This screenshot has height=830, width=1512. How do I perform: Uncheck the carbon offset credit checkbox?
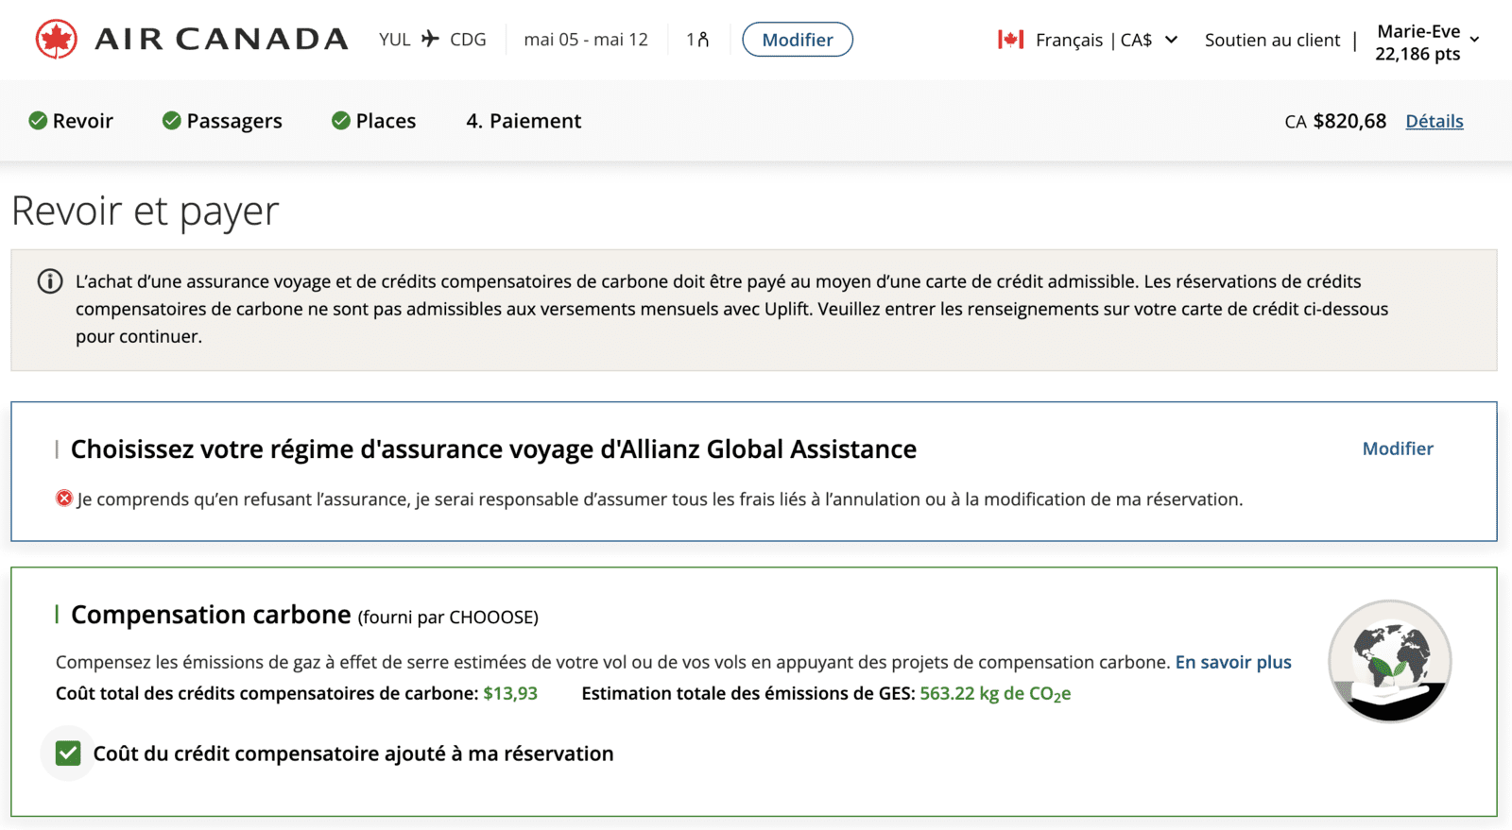click(x=68, y=754)
